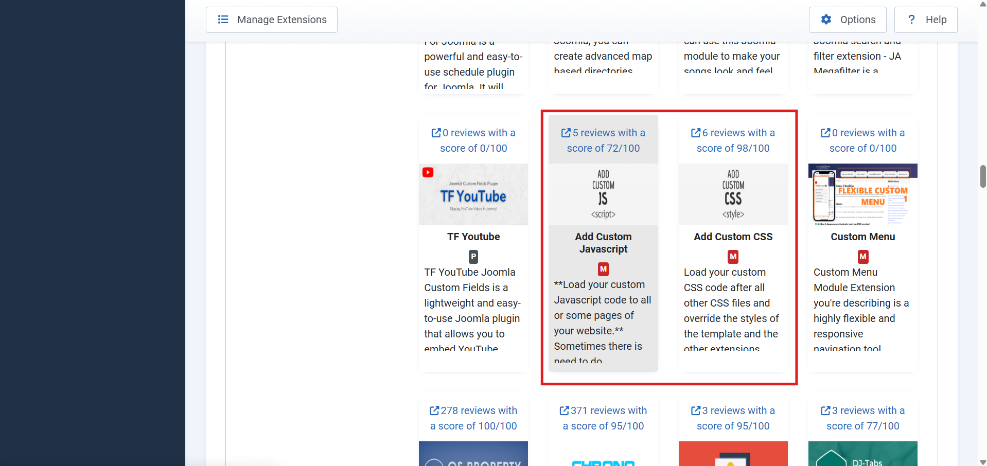The image size is (987, 466).
Task: Click the page scrollbar down arrow
Action: coord(983,462)
